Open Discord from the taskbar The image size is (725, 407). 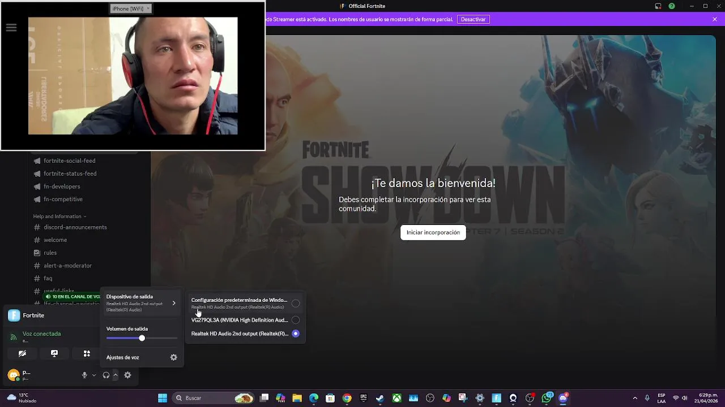pos(563,398)
